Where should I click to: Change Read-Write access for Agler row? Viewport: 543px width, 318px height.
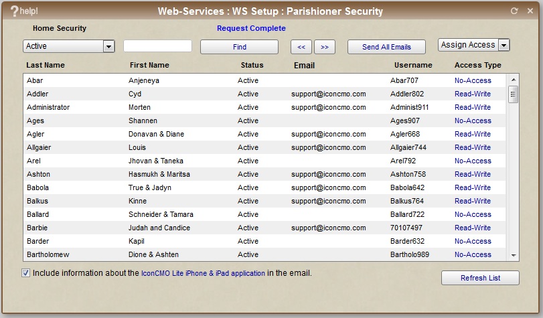pos(472,134)
